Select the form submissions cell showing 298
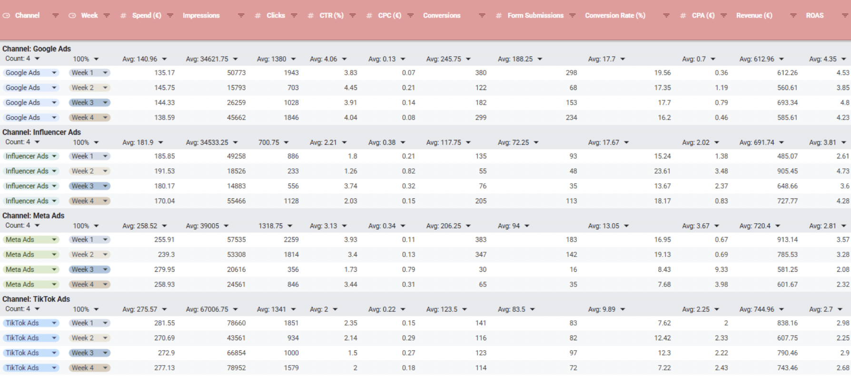 point(571,73)
